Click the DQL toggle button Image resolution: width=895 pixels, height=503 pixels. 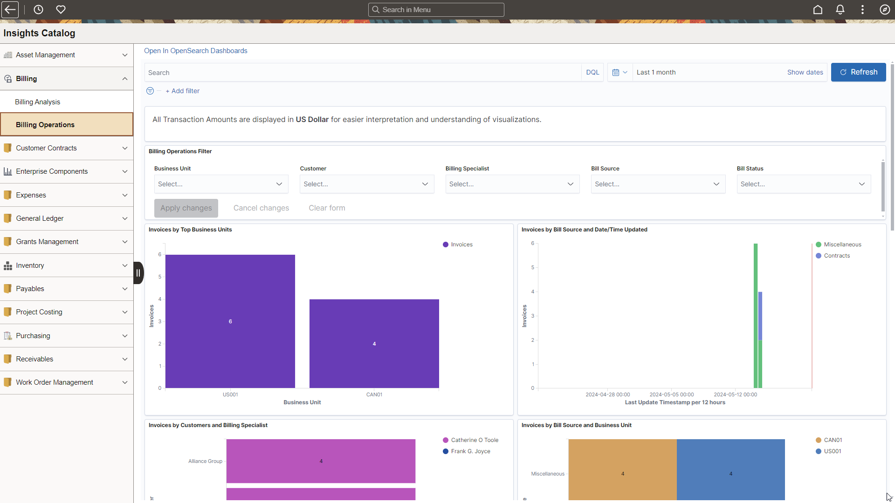(x=592, y=72)
